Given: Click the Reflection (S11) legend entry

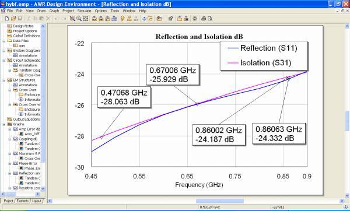Looking at the screenshot, I should [x=262, y=48].
